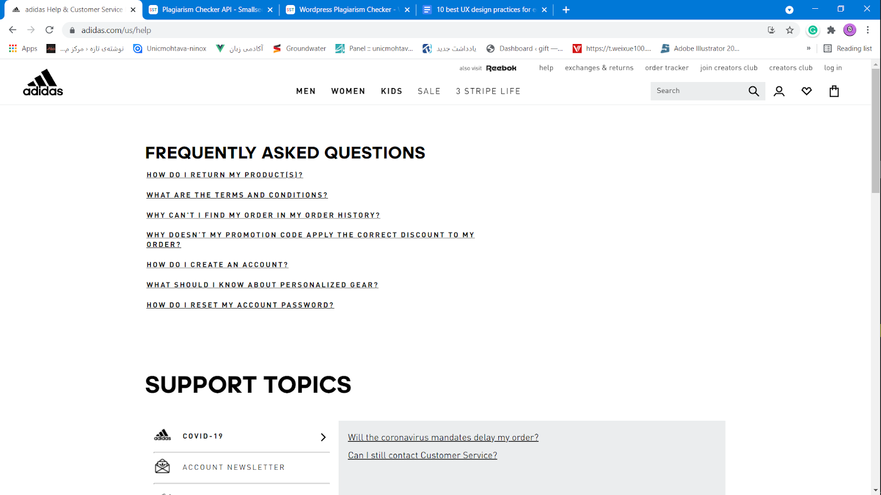881x495 pixels.
Task: Bookmark this page with the star icon
Action: (x=790, y=30)
